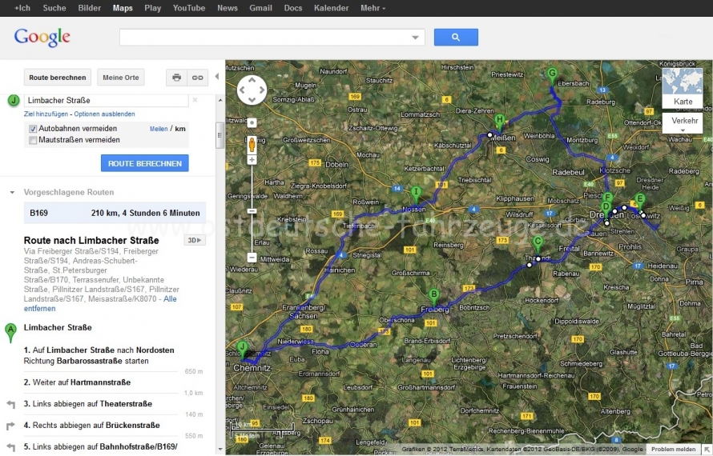Click step 3 Links abbiegen auf Theaterstraße
This screenshot has width=713, height=456.
88,404
